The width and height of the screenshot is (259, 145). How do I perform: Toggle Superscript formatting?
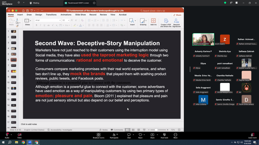[53, 25]
